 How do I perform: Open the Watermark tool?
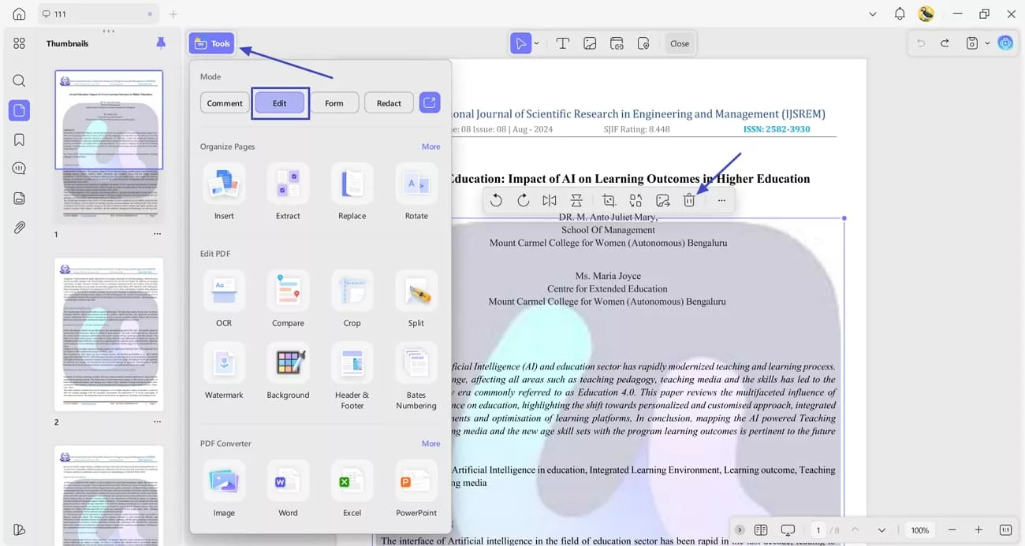(x=224, y=371)
